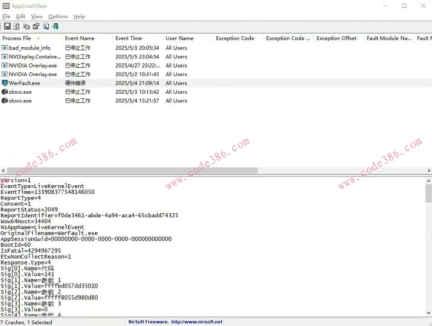
Task: Click icon of NVIDIA Overlay.exe 2025/5/2 row
Action: [x=5, y=74]
